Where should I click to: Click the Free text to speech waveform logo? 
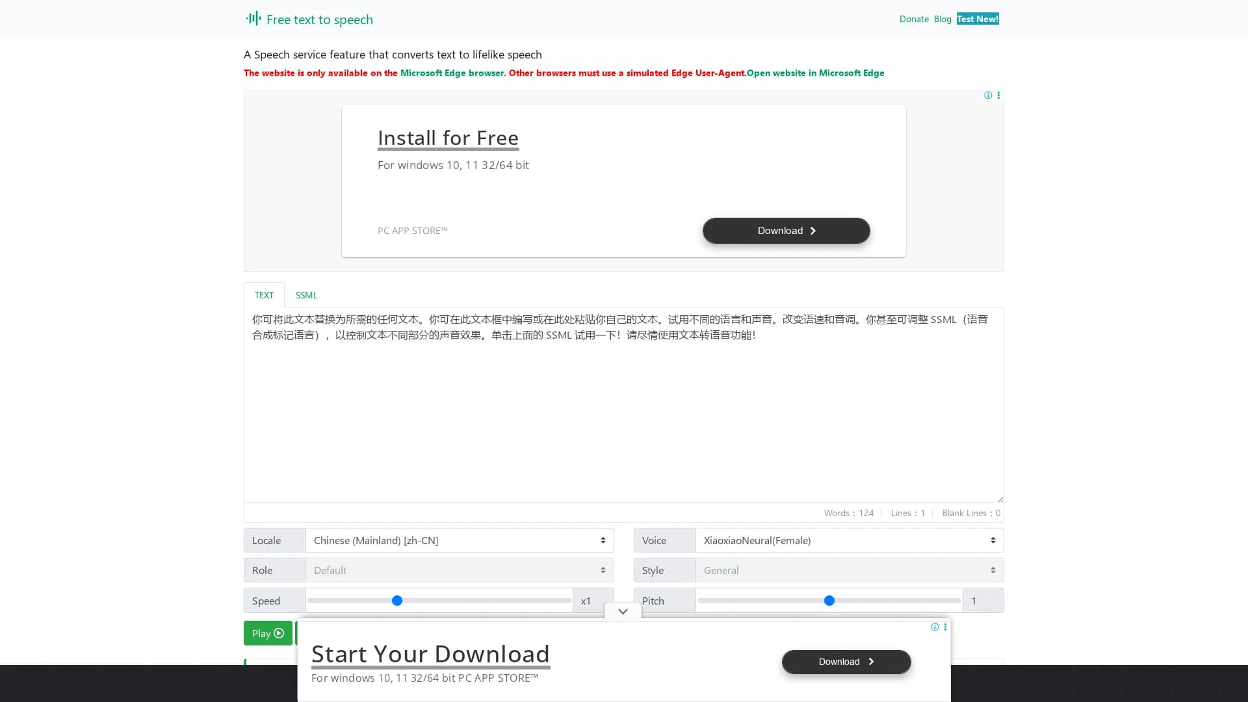[x=253, y=18]
